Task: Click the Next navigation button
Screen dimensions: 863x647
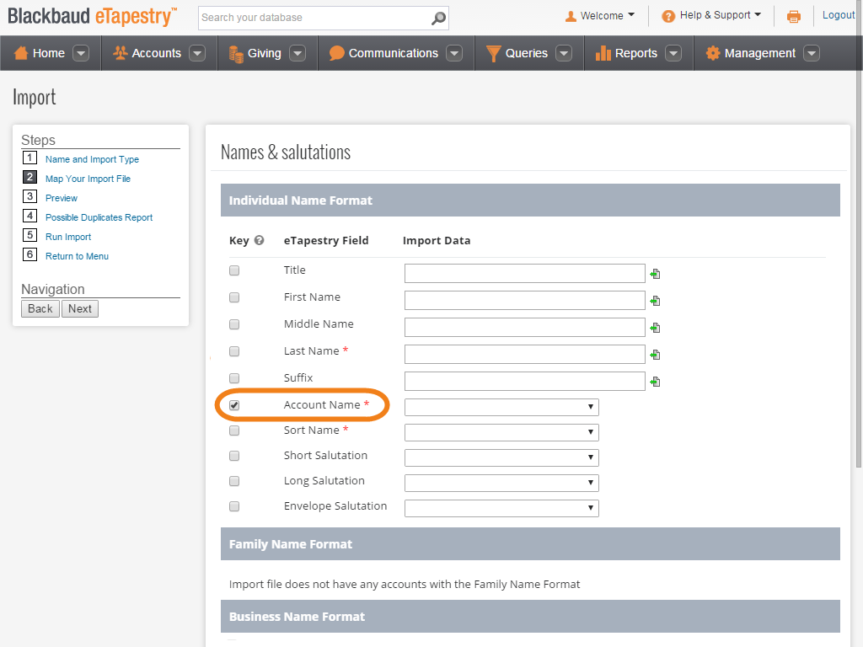Action: point(79,308)
